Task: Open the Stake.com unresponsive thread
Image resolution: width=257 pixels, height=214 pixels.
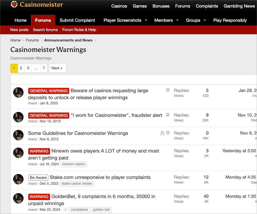Action: coord(100,177)
